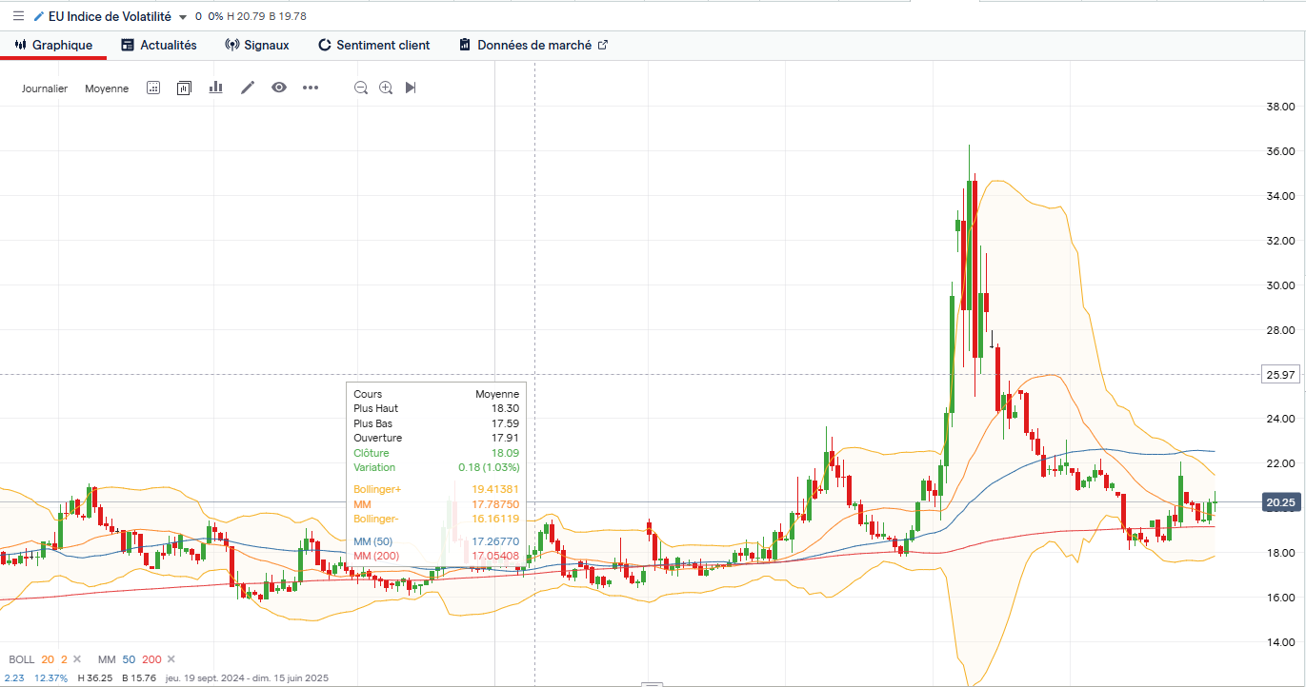Open the Sentiment client tab
The height and width of the screenshot is (687, 1306).
pyautogui.click(x=373, y=45)
